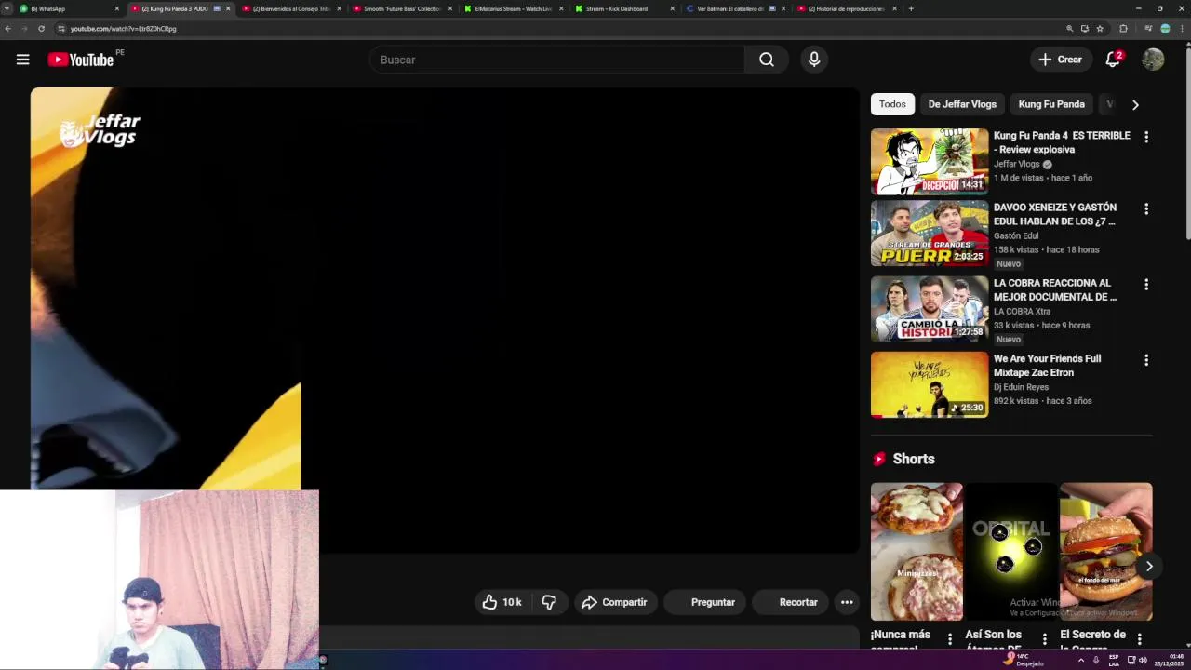Dislike the video with thumbs down
This screenshot has width=1191, height=670.
(549, 602)
